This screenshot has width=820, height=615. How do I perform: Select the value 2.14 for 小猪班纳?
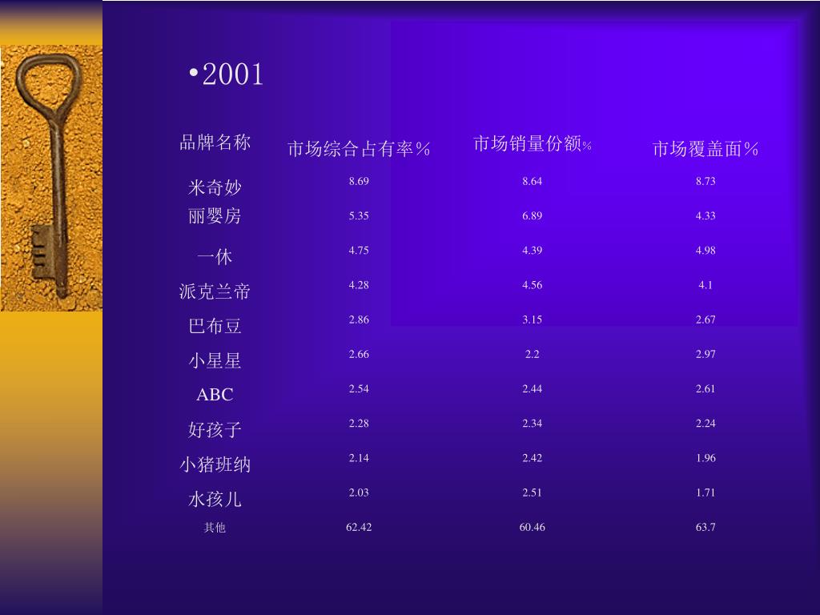click(x=359, y=458)
